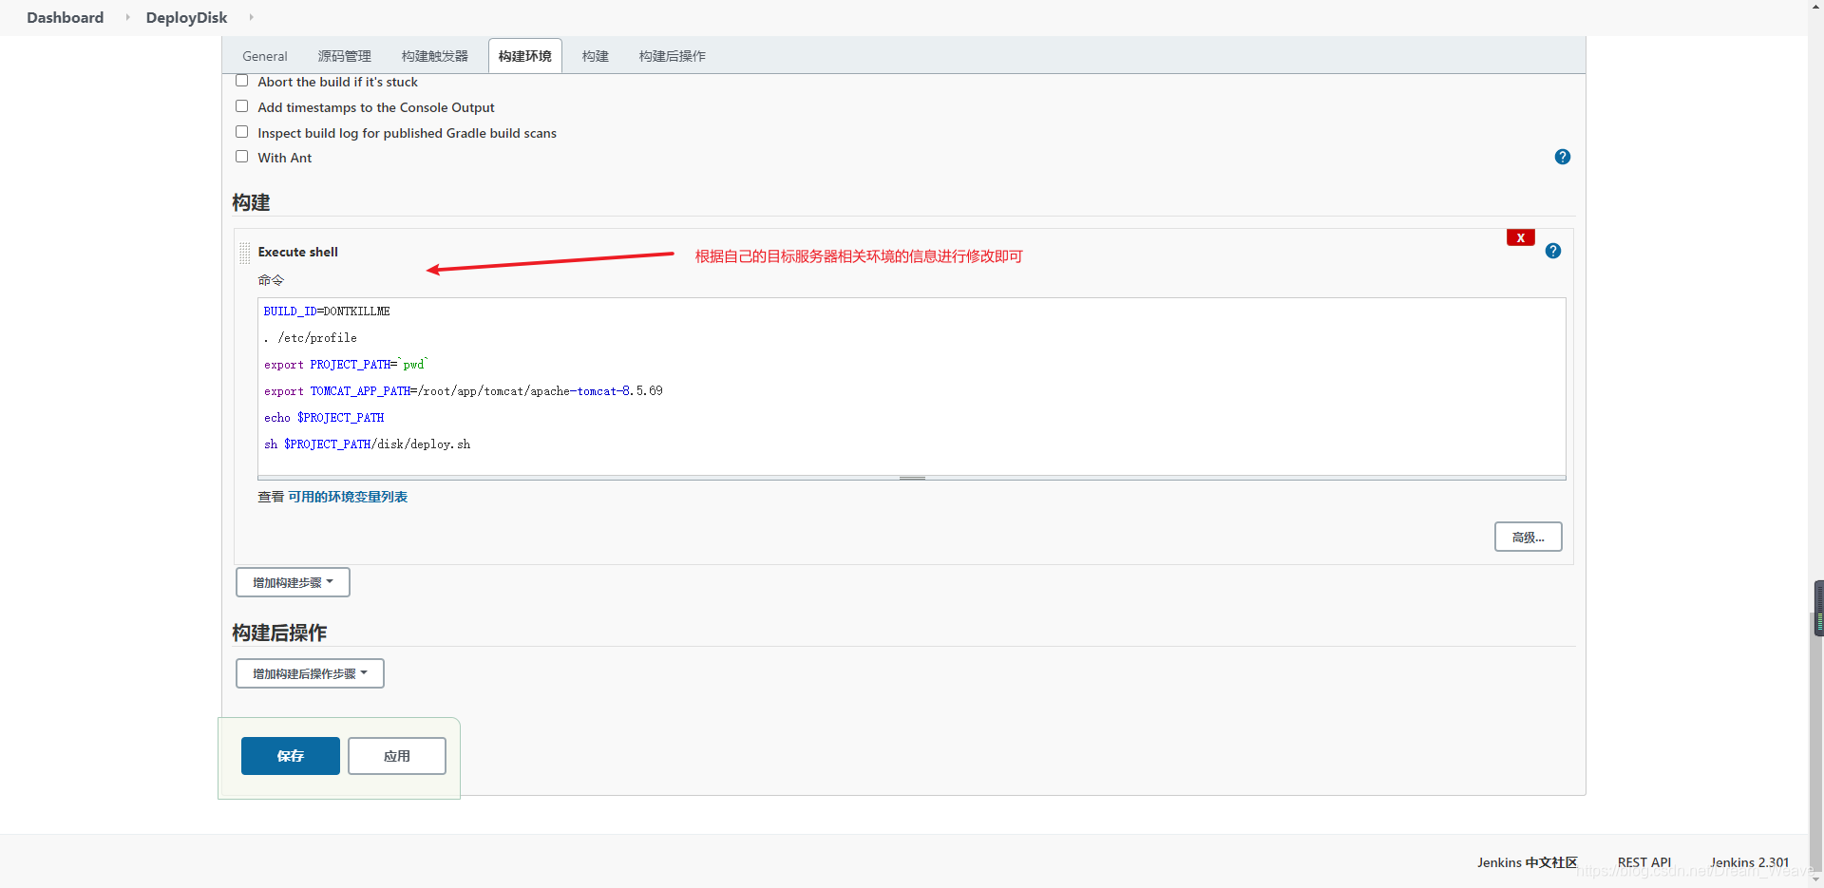Image resolution: width=1824 pixels, height=888 pixels.
Task: Open the 增加构建步骤 dropdown
Action: (x=293, y=582)
